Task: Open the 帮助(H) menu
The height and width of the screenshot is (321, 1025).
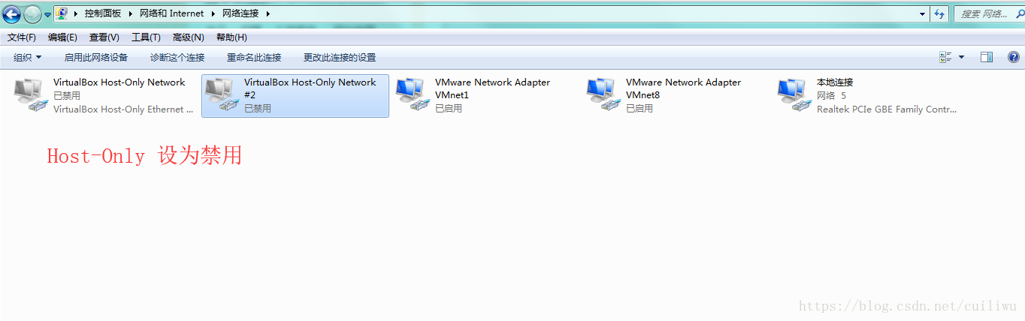Action: 231,37
